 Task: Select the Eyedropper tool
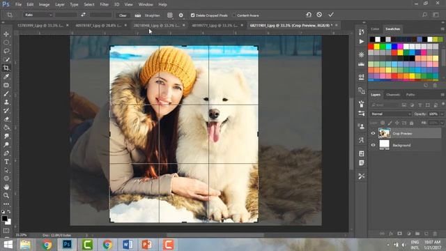point(6,76)
